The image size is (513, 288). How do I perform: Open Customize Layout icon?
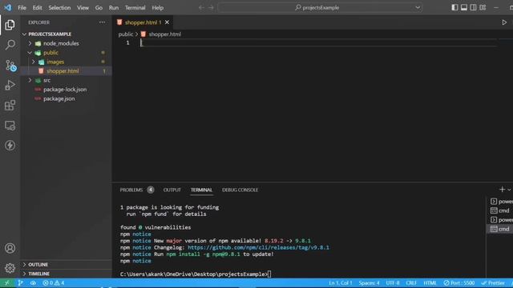(x=483, y=7)
